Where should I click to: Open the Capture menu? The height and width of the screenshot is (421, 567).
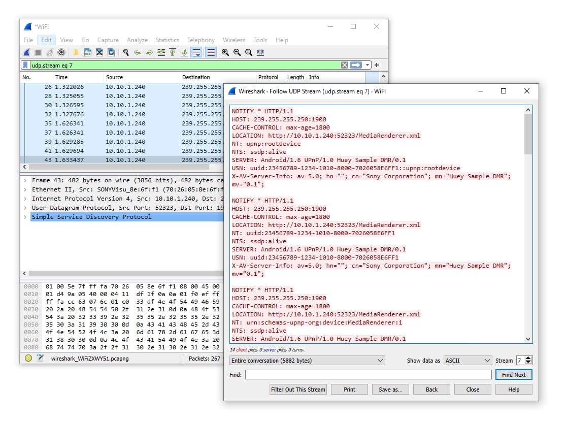coord(108,40)
